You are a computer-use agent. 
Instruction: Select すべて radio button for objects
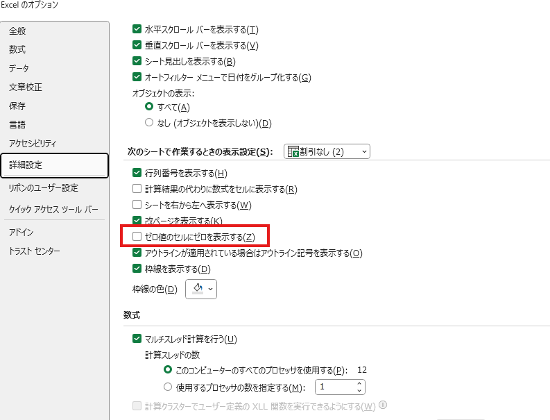(148, 107)
